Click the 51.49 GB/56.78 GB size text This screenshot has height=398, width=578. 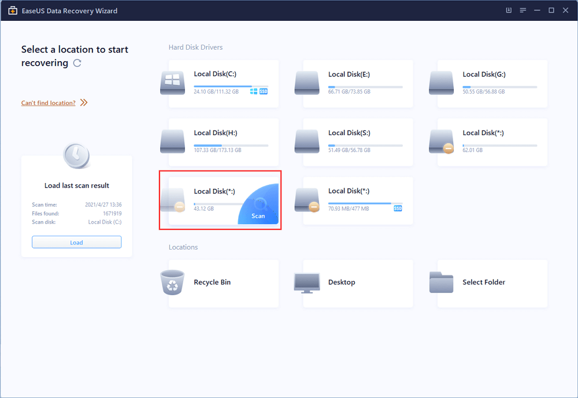pyautogui.click(x=349, y=150)
